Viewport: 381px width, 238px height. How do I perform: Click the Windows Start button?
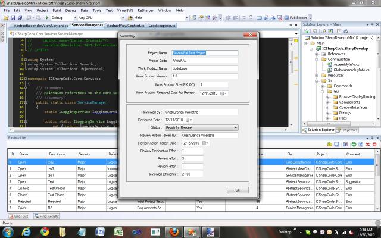point(7,232)
